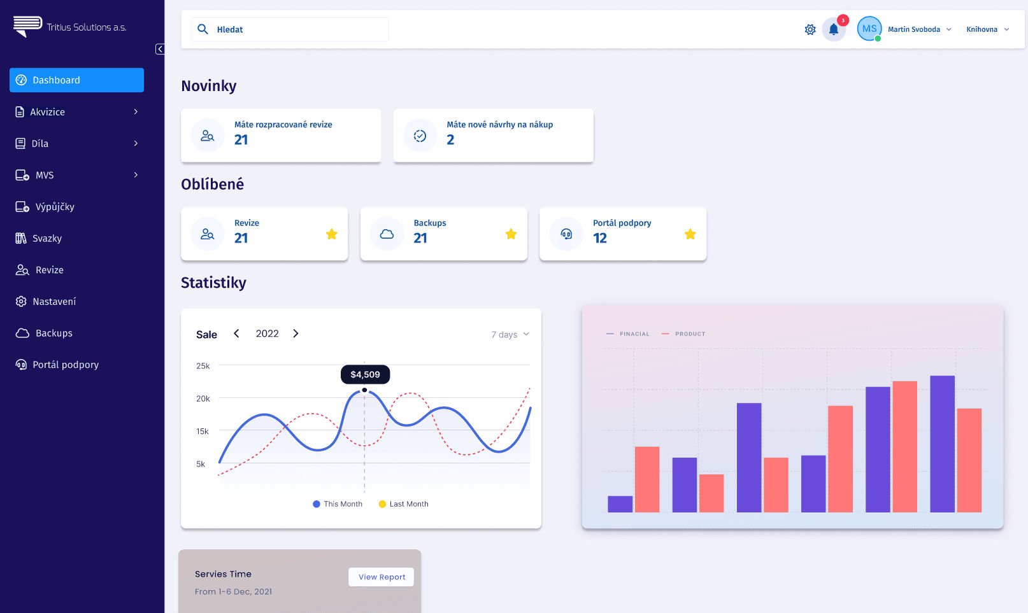
Task: Toggle FINACIAL series in bar chart legend
Action: pos(628,334)
